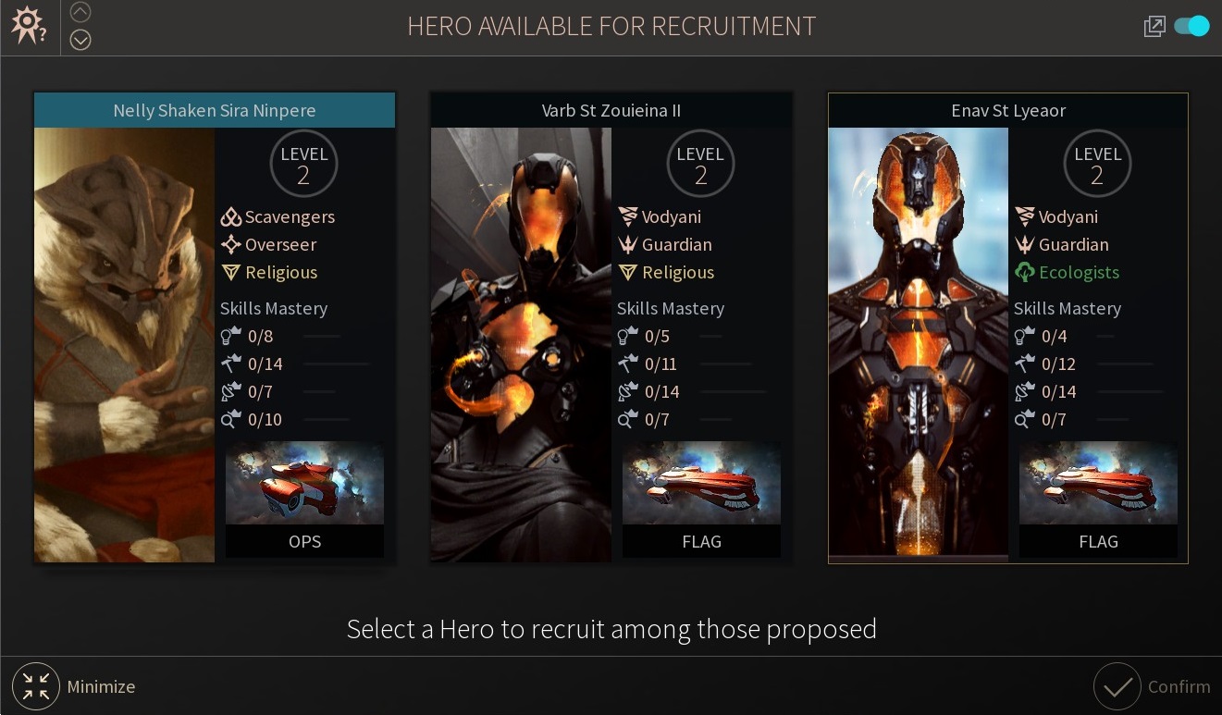Click Varb's Guardian class icon

click(x=628, y=245)
